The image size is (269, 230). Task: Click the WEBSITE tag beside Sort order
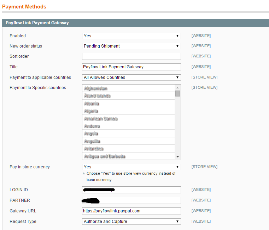(201, 56)
